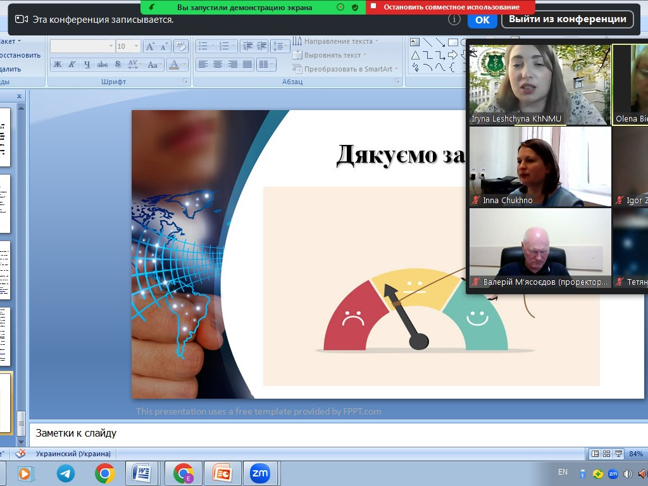This screenshot has height=486, width=648.
Task: Increase list indent level
Action: coord(261,46)
